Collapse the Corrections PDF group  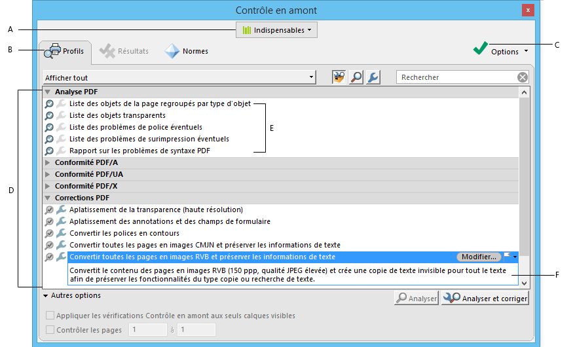tap(48, 198)
